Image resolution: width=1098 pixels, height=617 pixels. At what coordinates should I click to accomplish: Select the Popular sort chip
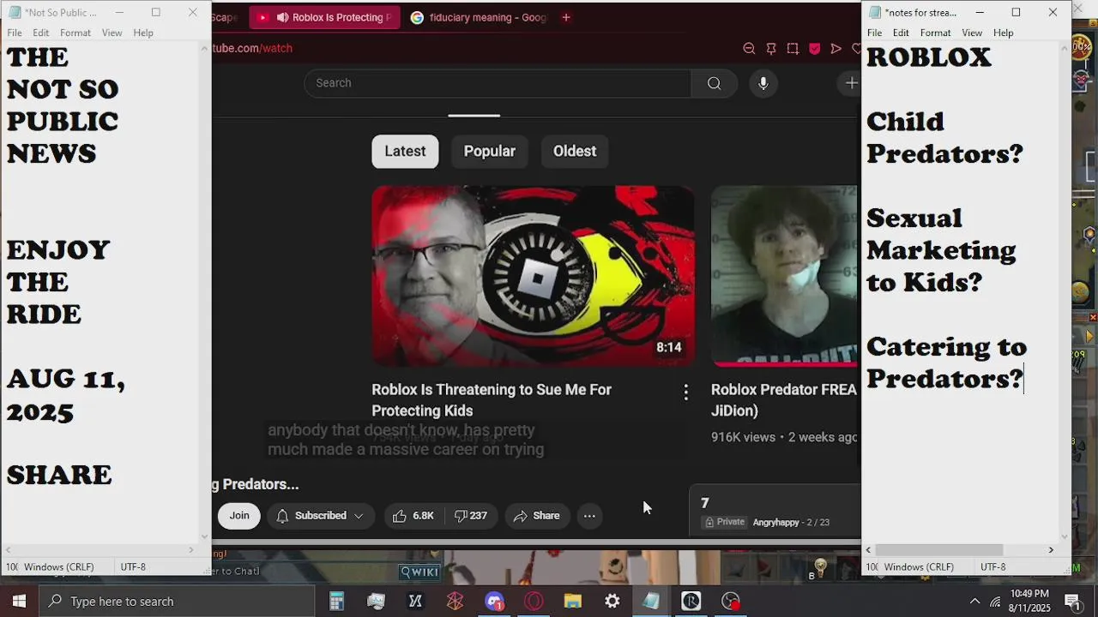490,151
